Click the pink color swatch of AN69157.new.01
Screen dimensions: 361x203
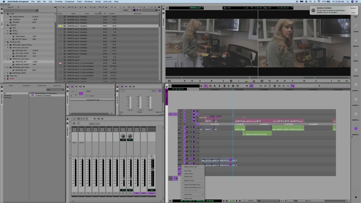point(60,63)
